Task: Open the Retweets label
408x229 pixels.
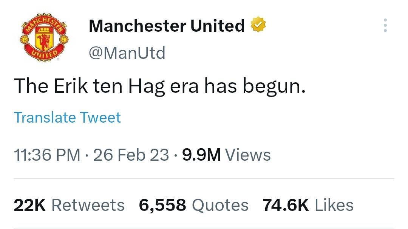Action: 88,205
